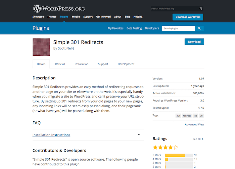
Task: Switch to the Development tab
Action: [126, 64]
